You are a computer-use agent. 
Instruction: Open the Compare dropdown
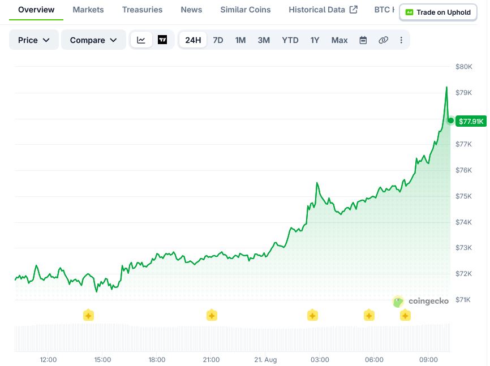[x=93, y=40]
